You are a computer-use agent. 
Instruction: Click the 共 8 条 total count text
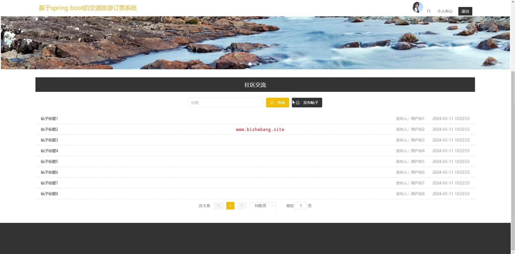coord(204,206)
